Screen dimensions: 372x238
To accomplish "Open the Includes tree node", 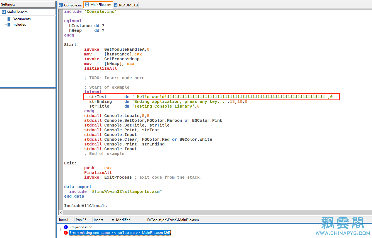I will click(x=19, y=25).
